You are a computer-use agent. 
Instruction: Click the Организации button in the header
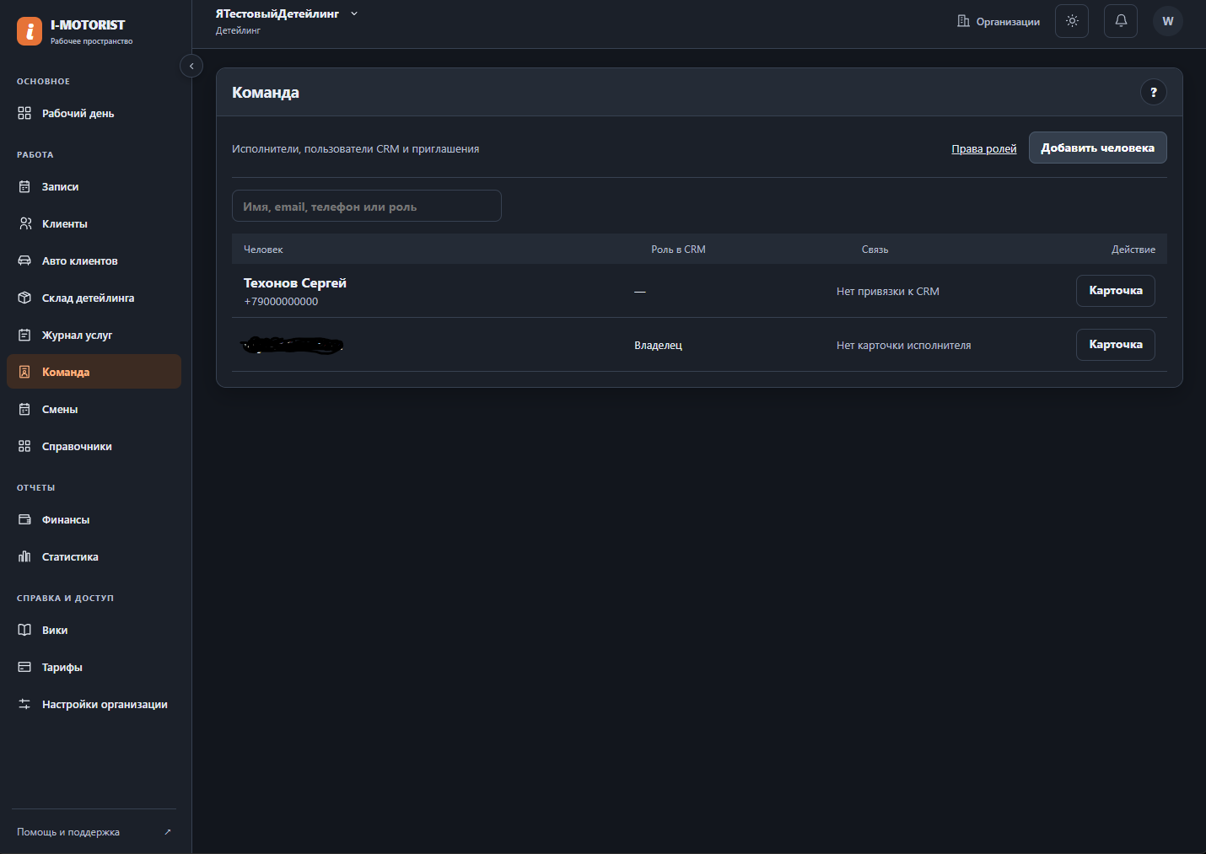[x=999, y=21]
